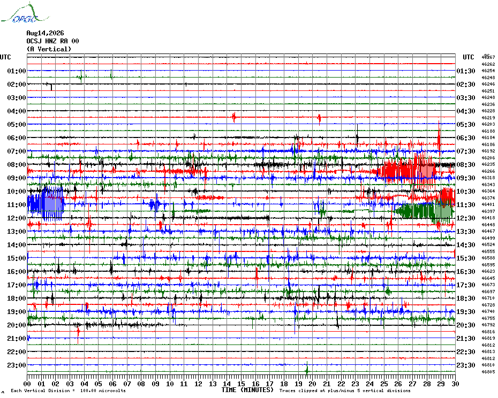This screenshot has height=398, width=498.
Task: Click the DC offset value 46184
Action: (488, 137)
